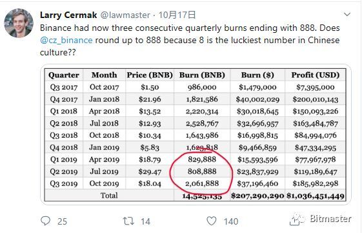
Task: Click the Profit (USD) column header
Action: (316, 75)
